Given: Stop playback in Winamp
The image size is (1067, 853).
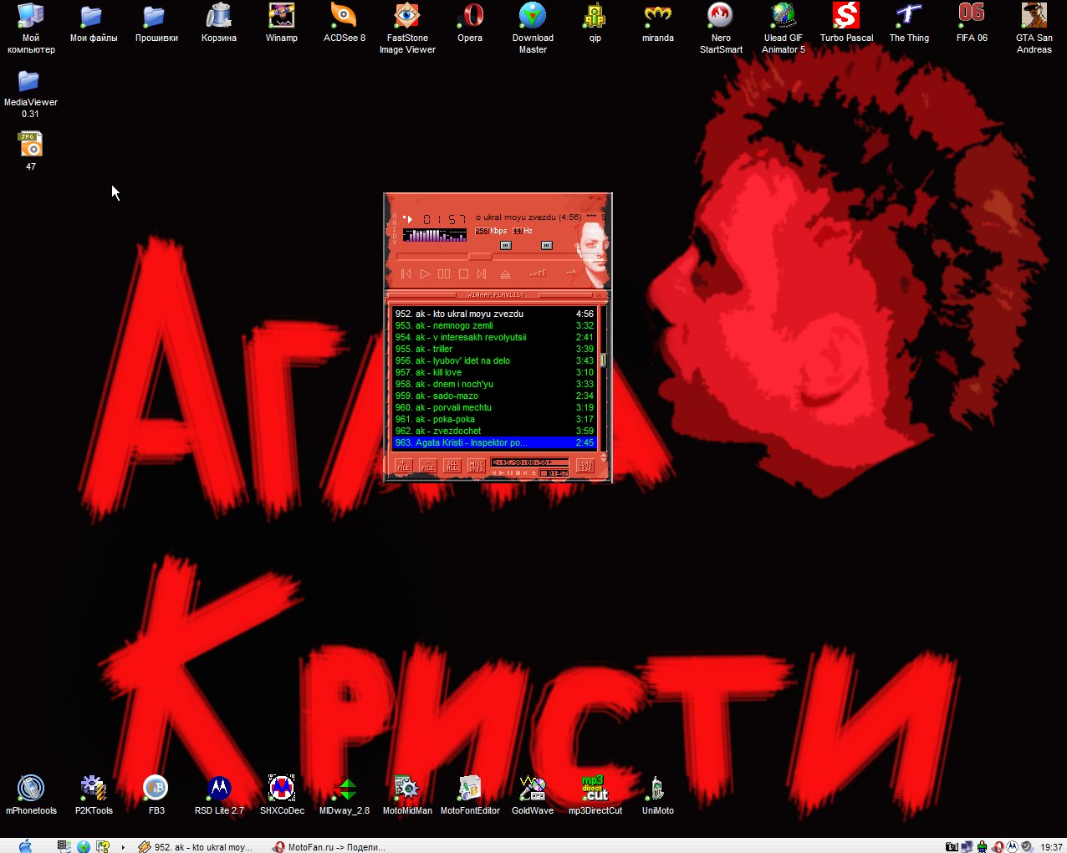Looking at the screenshot, I should pos(463,273).
